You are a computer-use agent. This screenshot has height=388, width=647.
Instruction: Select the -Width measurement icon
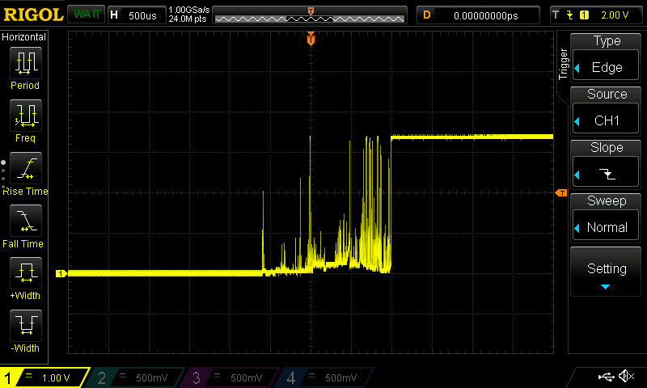(x=26, y=325)
